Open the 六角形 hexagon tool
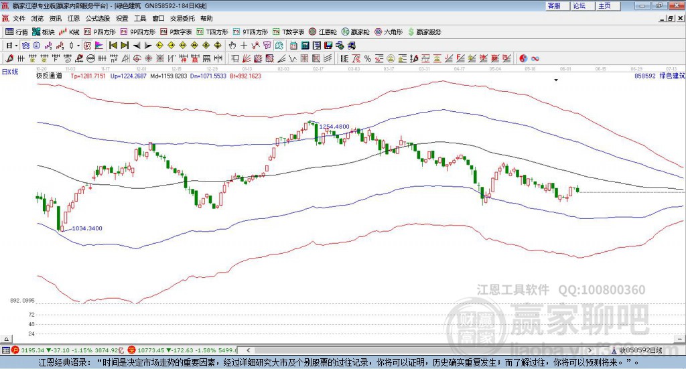 pos(389,32)
